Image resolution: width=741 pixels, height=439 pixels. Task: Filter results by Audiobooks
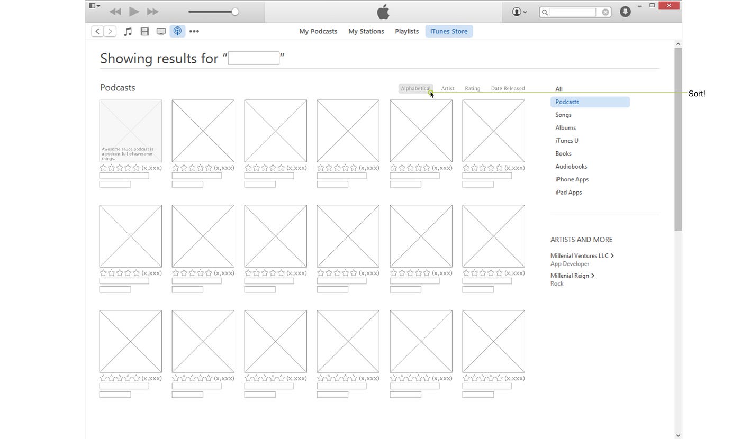[571, 166]
